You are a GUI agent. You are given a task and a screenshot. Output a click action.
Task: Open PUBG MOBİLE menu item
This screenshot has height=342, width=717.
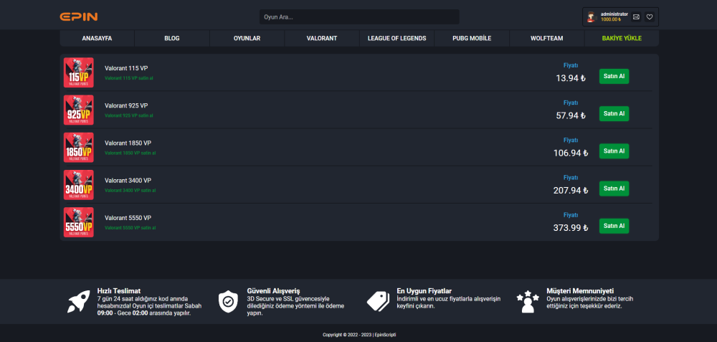(x=472, y=39)
